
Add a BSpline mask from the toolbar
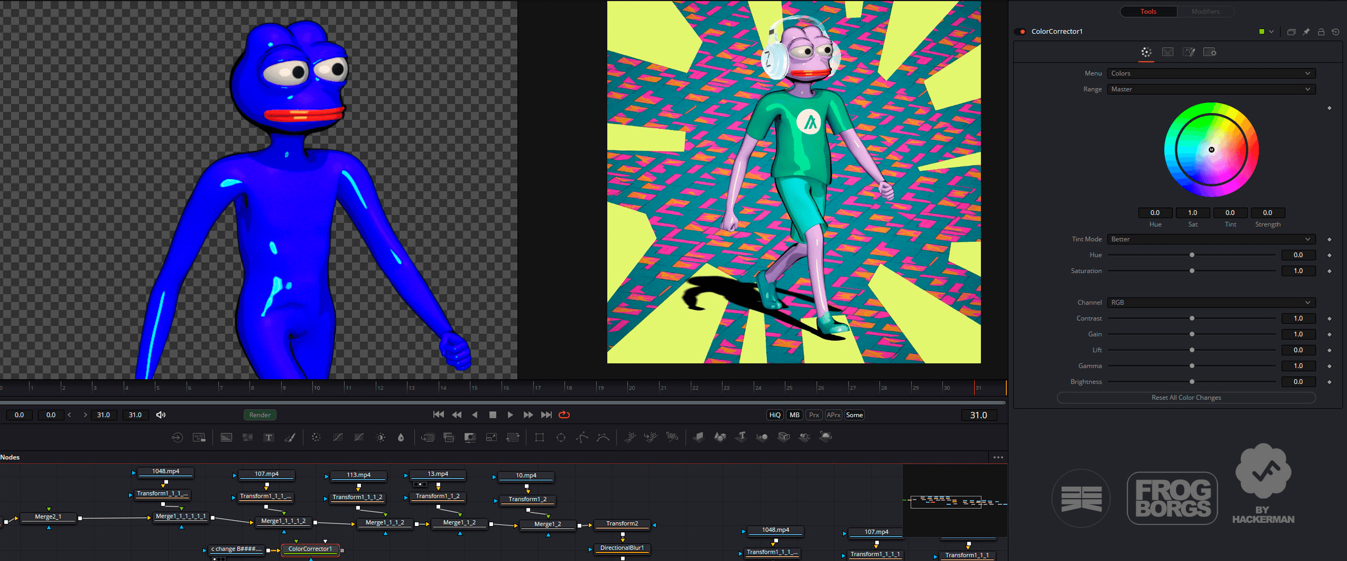point(603,437)
